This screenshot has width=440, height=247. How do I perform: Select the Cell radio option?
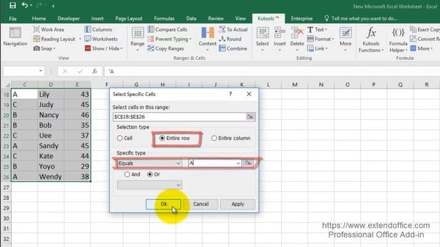point(124,138)
